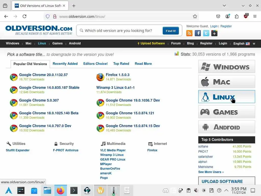Switch to the Editors Choice! tab
This screenshot has height=196, width=261.
[x=95, y=64]
